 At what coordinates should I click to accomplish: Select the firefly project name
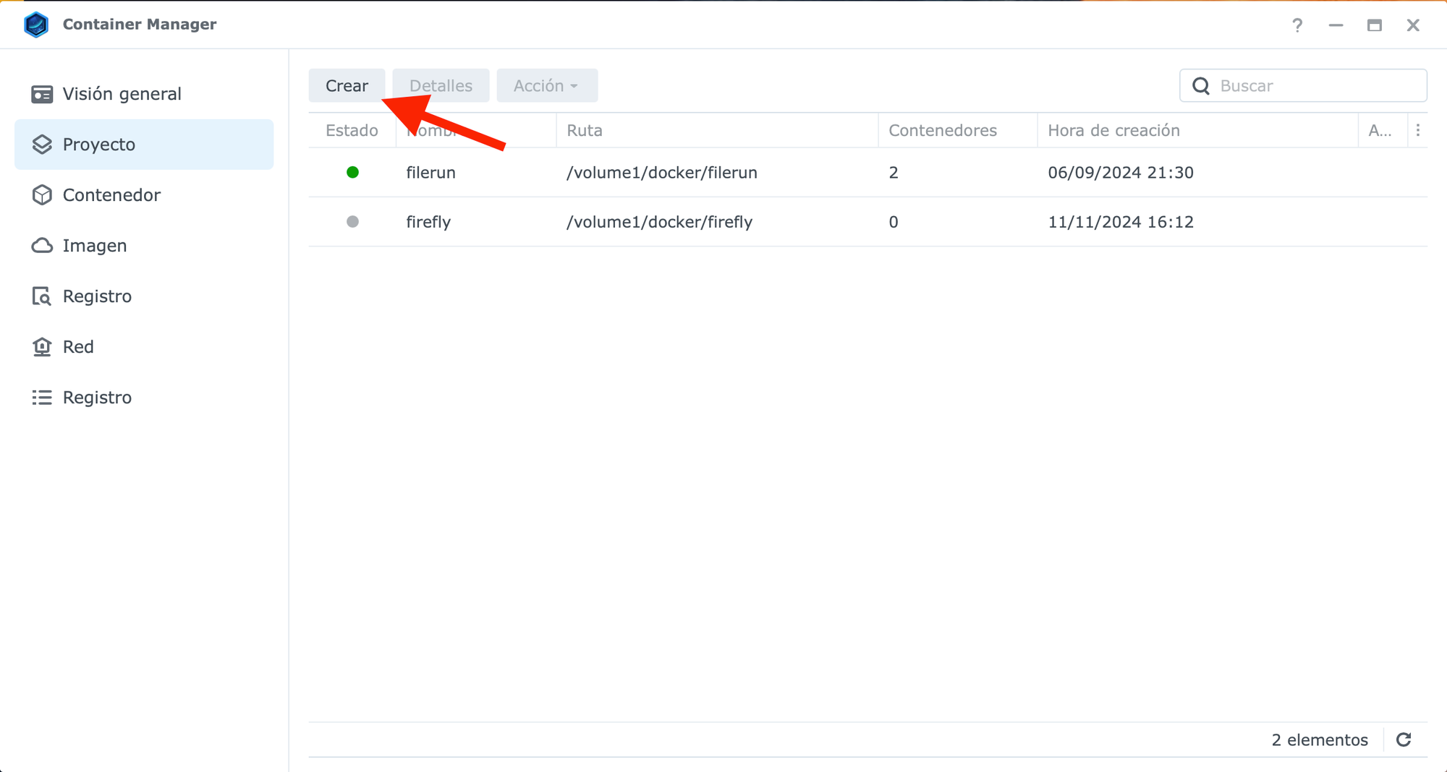[x=428, y=222]
